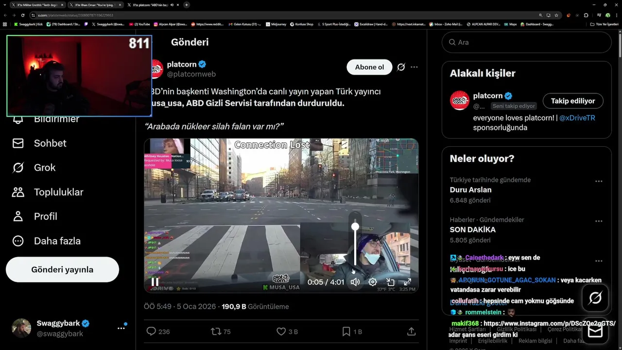Open platcorn avatar in Alakalı kişiler
Screen dimensions: 622x350
pos(459,100)
